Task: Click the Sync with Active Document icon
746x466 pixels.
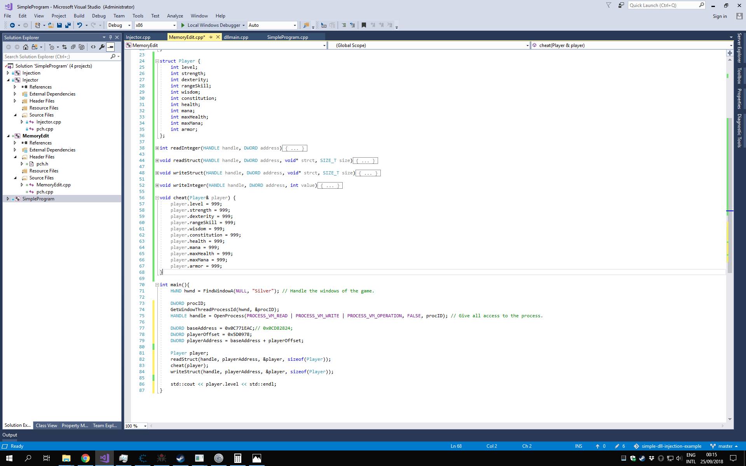Action: tap(64, 47)
